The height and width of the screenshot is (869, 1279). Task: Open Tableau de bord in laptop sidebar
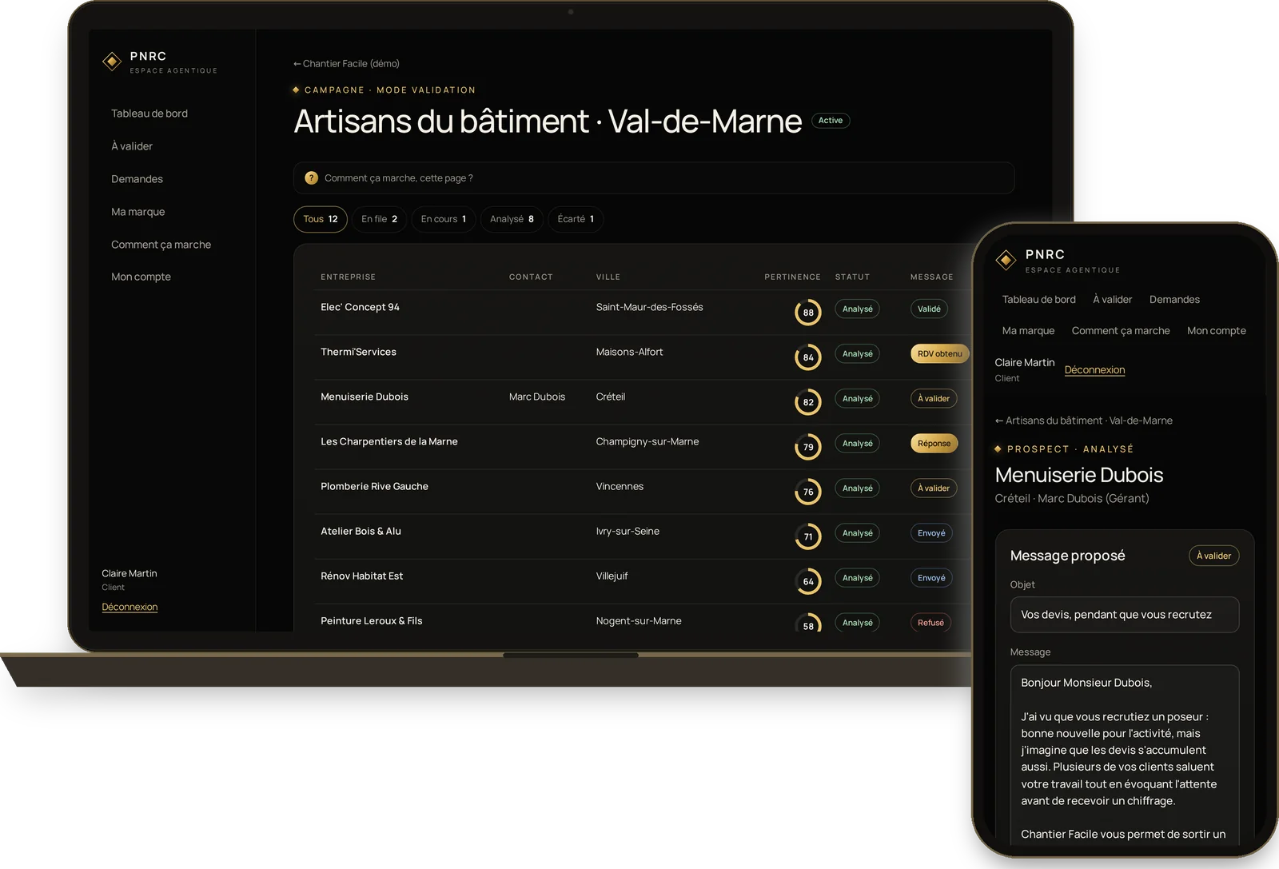149,114
